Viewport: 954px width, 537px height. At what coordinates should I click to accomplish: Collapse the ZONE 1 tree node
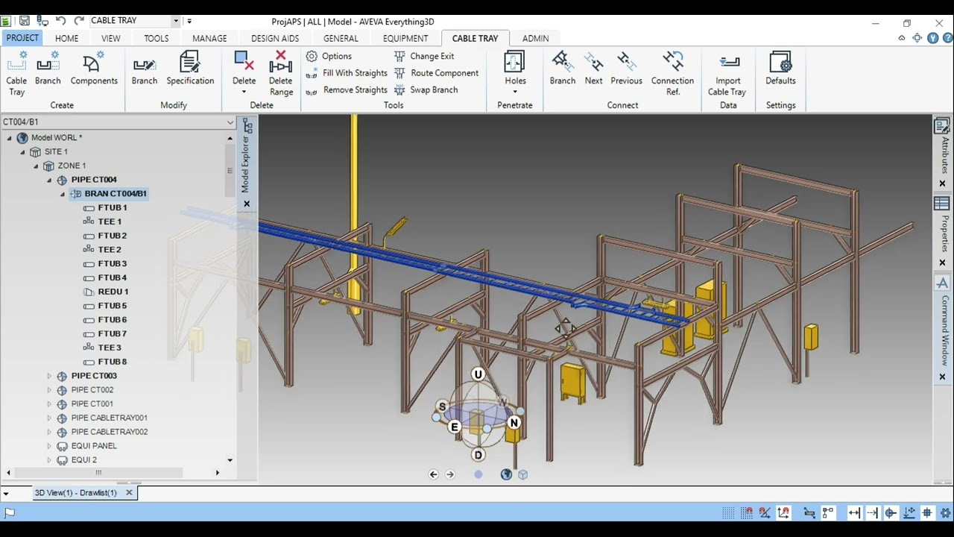36,166
